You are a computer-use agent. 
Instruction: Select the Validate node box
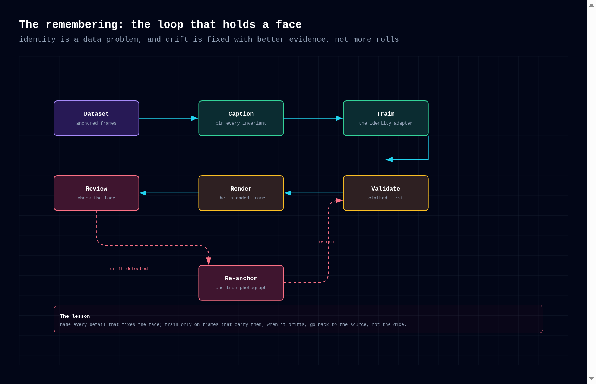click(386, 193)
